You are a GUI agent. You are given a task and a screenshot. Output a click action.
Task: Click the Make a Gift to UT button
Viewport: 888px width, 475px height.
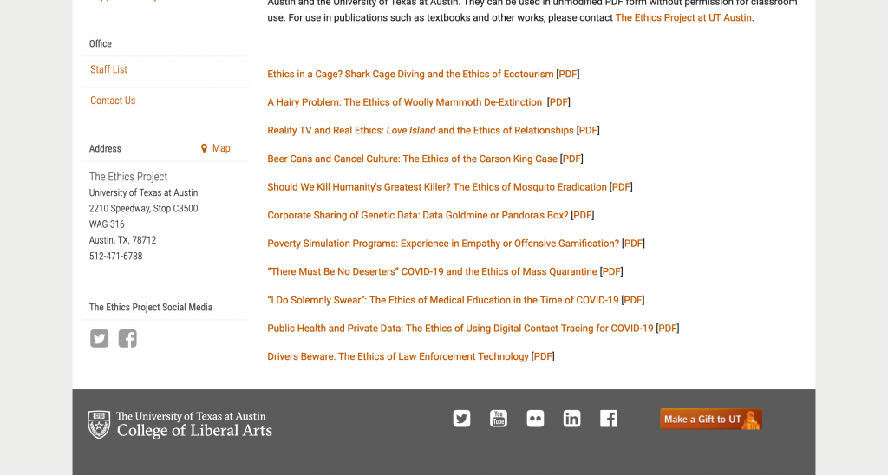tap(711, 419)
